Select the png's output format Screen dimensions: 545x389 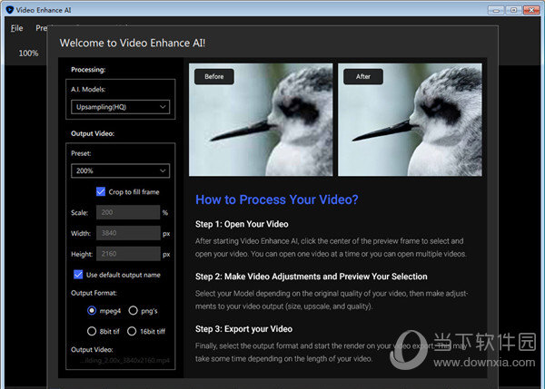click(134, 311)
